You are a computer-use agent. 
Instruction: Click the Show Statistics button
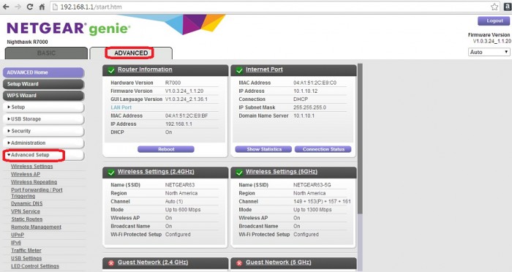(263, 149)
